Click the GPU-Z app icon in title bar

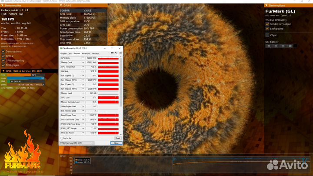click(x=61, y=48)
